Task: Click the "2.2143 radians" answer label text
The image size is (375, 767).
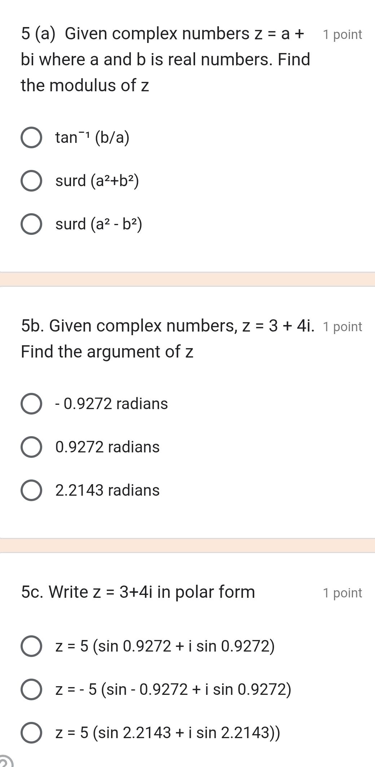Action: tap(107, 490)
